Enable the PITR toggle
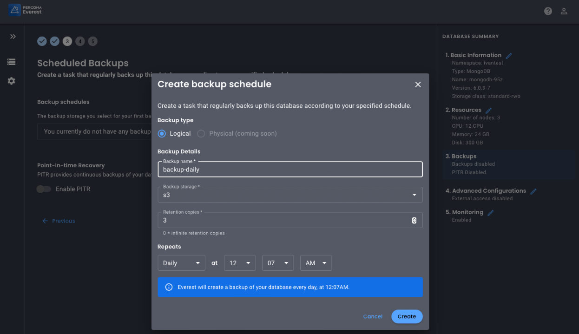The image size is (579, 334). pyautogui.click(x=44, y=189)
